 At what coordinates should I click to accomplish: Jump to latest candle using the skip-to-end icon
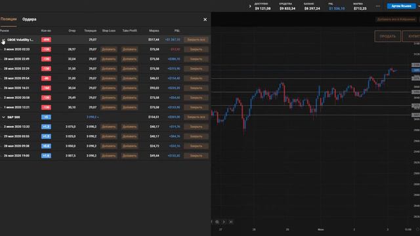[230, 222]
